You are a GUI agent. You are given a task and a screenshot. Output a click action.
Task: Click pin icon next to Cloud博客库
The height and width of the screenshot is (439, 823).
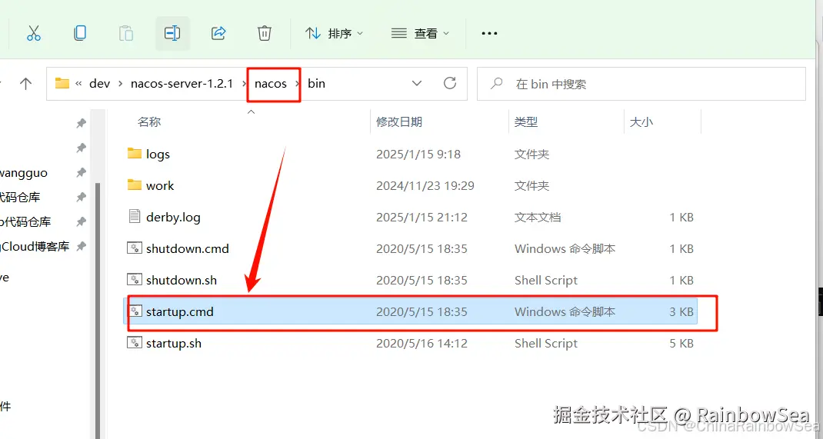tap(81, 246)
